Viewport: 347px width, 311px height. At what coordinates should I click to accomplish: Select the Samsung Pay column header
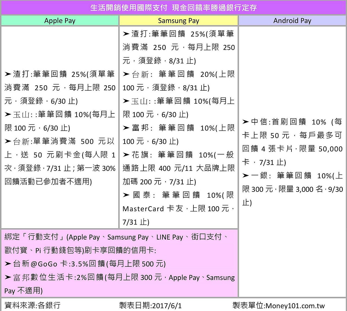point(178,21)
